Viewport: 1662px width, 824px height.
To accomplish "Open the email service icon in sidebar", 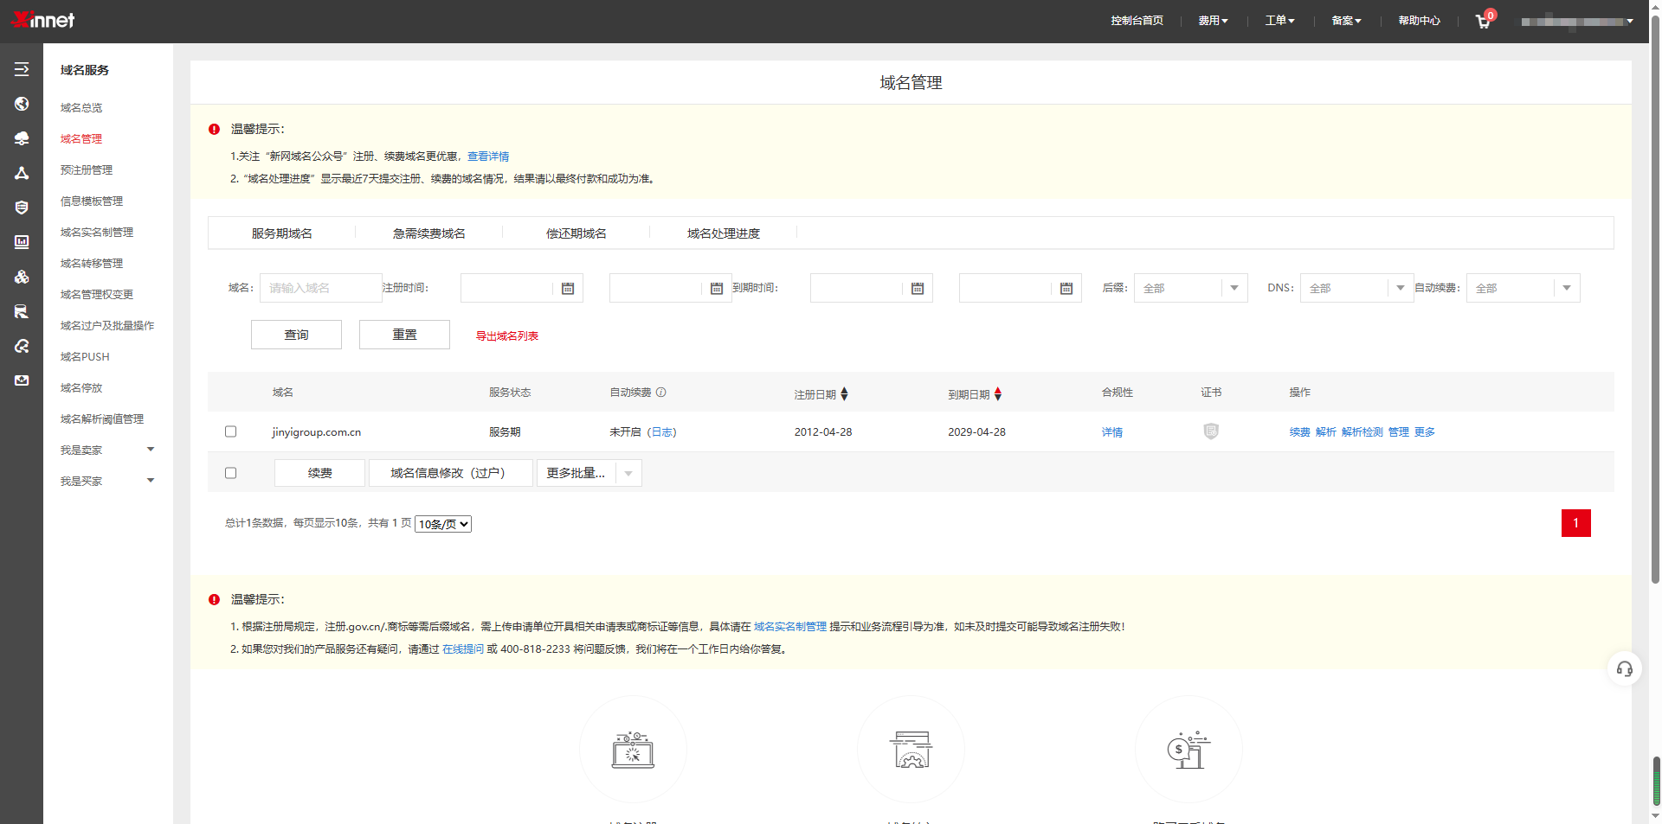I will [23, 380].
